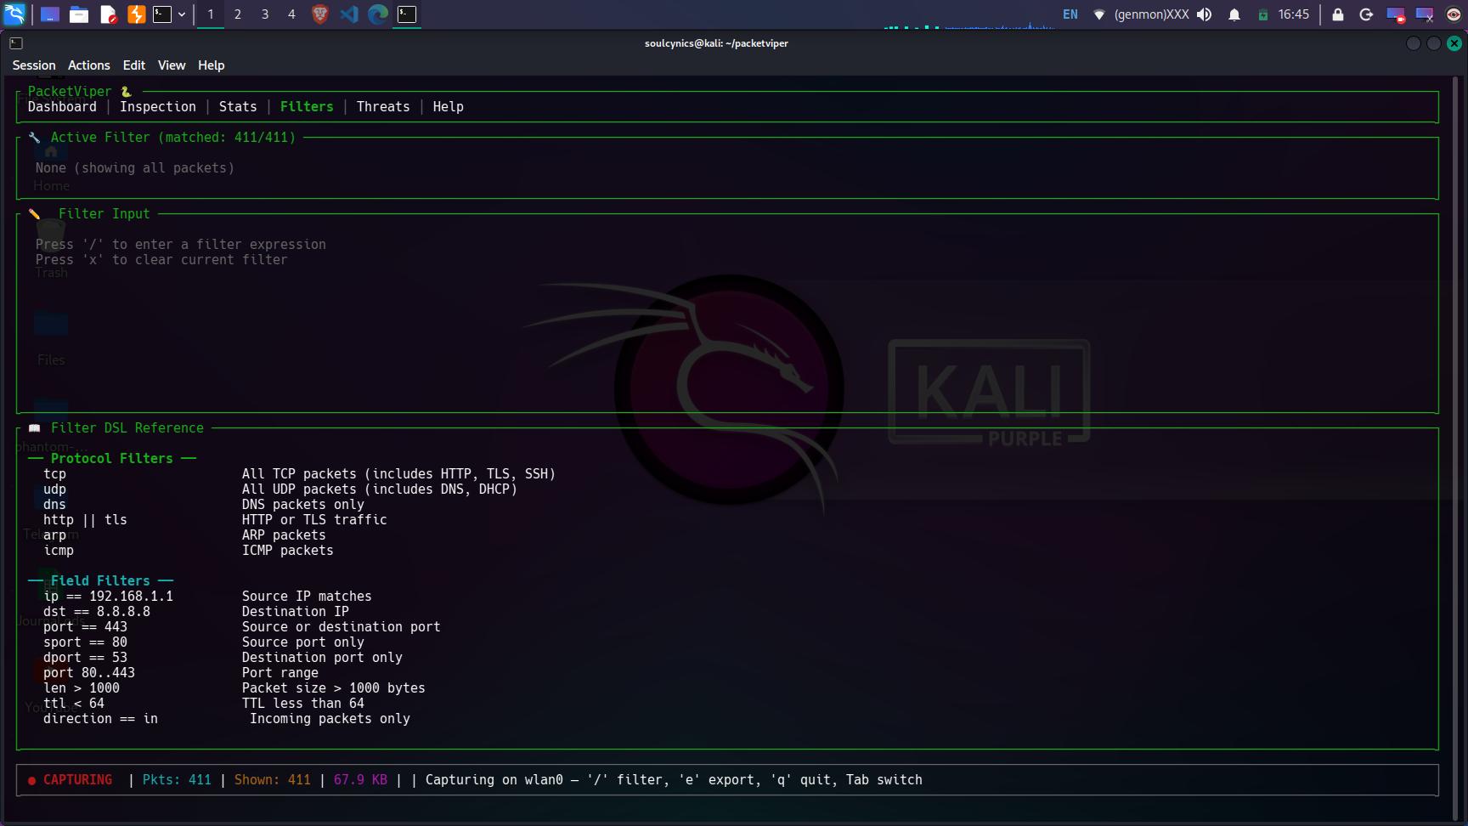Open the Actions menu
Viewport: 1468px width, 826px height.
[89, 65]
